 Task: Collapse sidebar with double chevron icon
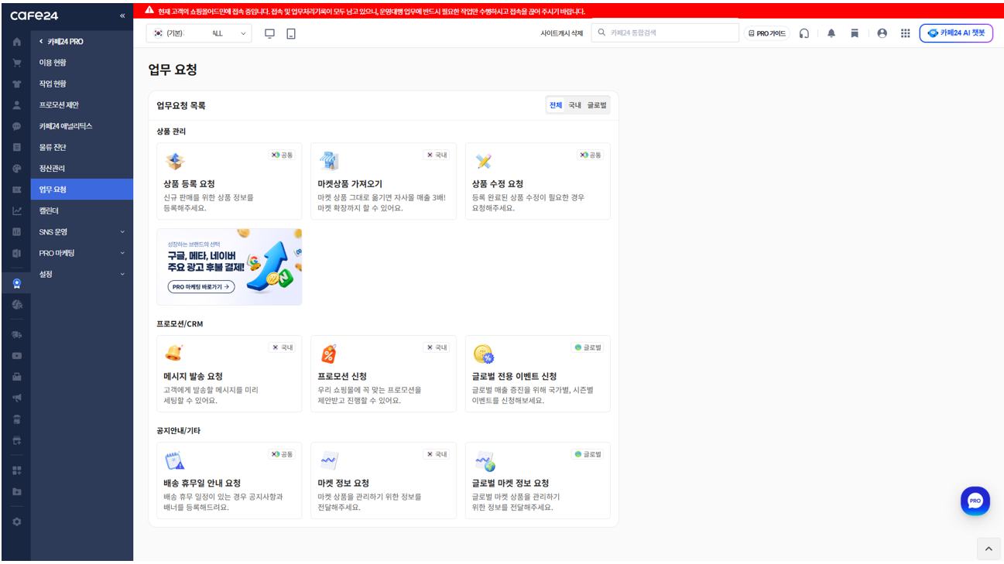click(122, 15)
